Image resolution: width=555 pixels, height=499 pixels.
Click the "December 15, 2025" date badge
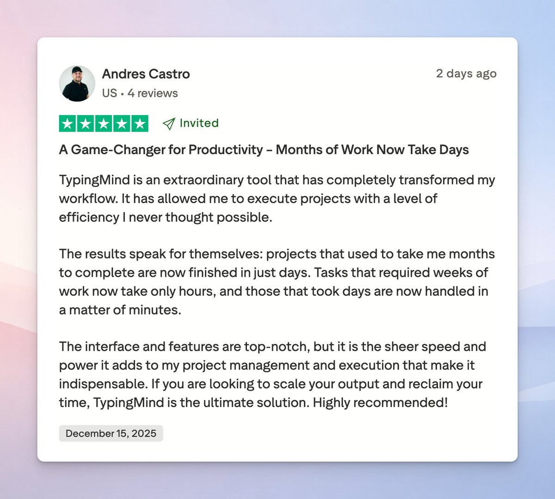[111, 433]
